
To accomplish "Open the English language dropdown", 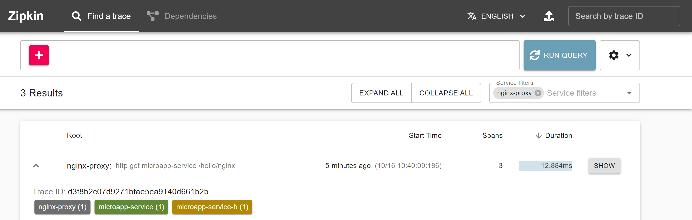I will coord(496,16).
